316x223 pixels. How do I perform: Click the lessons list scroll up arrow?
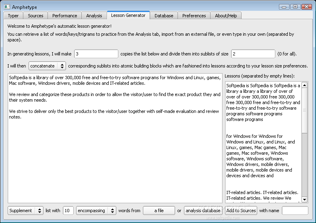pos(304,85)
